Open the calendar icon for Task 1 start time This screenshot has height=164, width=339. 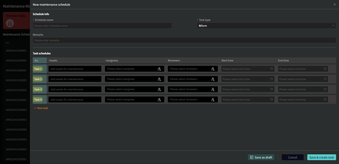point(271,69)
